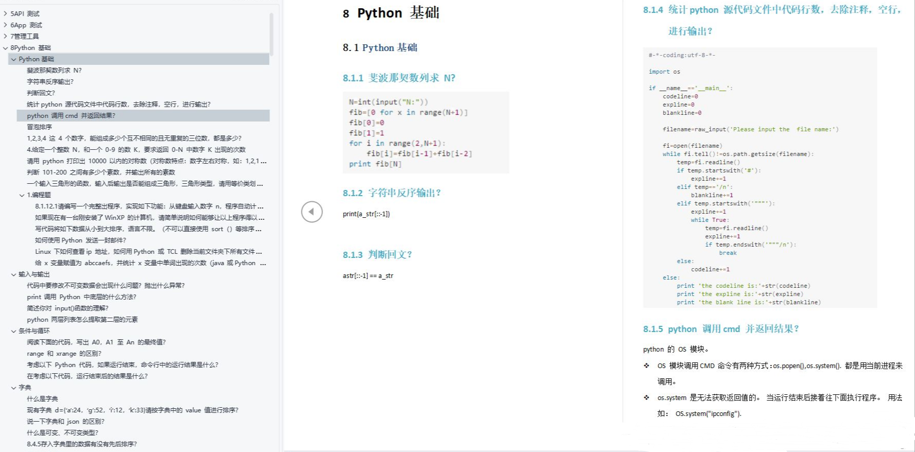The width and height of the screenshot is (915, 452).
Task: Open the 简述你对 input()函数的理解? entry
Action: 67,308
